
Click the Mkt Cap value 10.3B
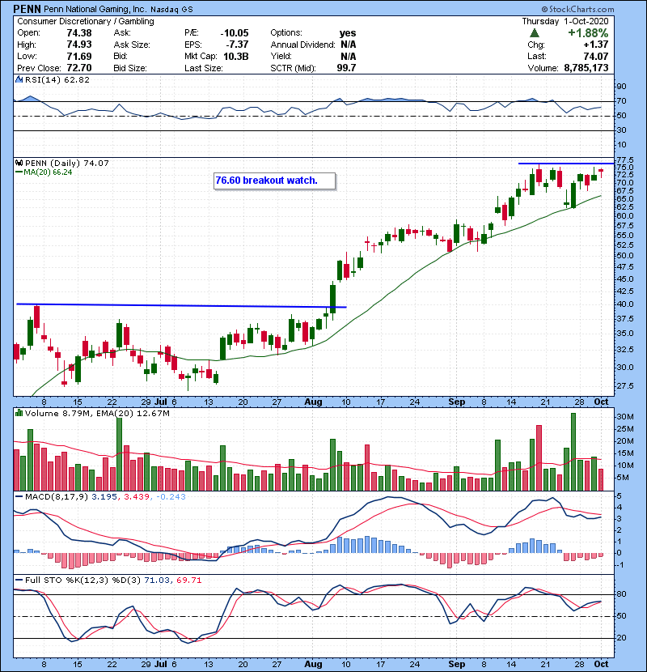(x=236, y=56)
